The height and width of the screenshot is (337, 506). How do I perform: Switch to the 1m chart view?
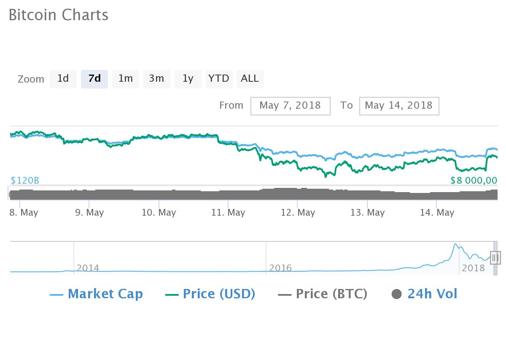(x=125, y=79)
